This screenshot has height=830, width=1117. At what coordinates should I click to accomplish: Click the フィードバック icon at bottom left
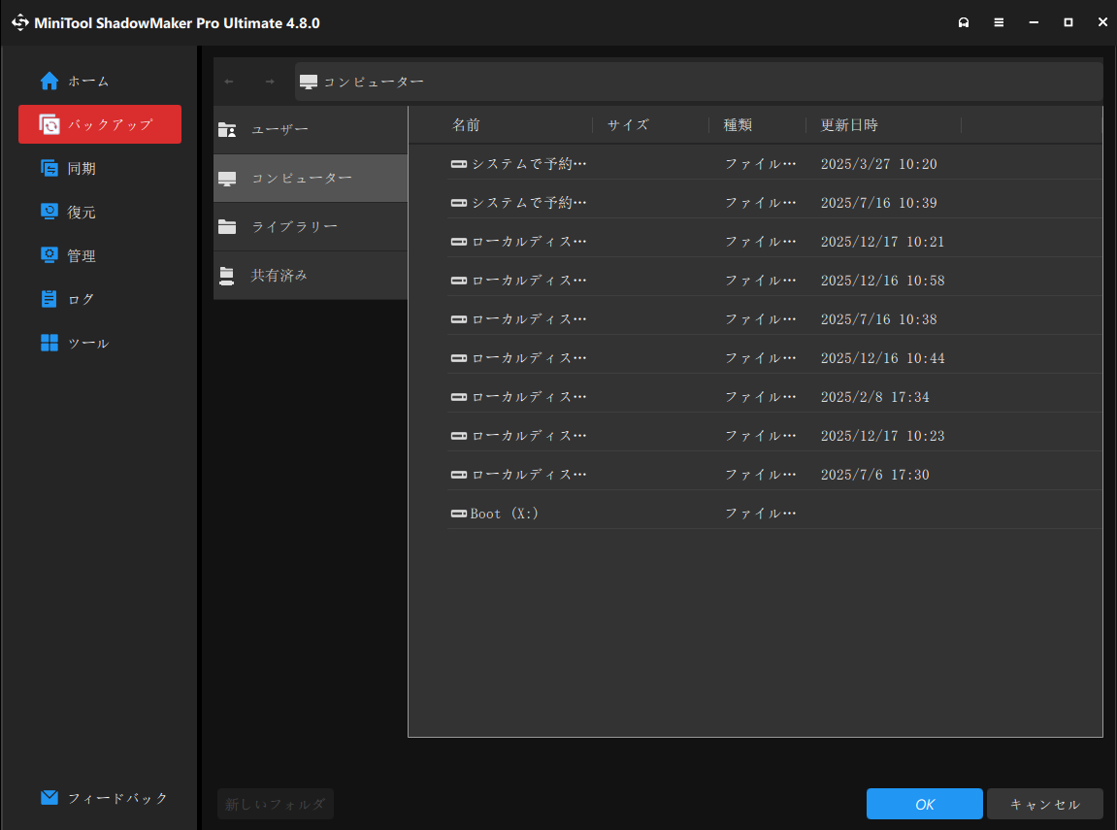pyautogui.click(x=49, y=797)
